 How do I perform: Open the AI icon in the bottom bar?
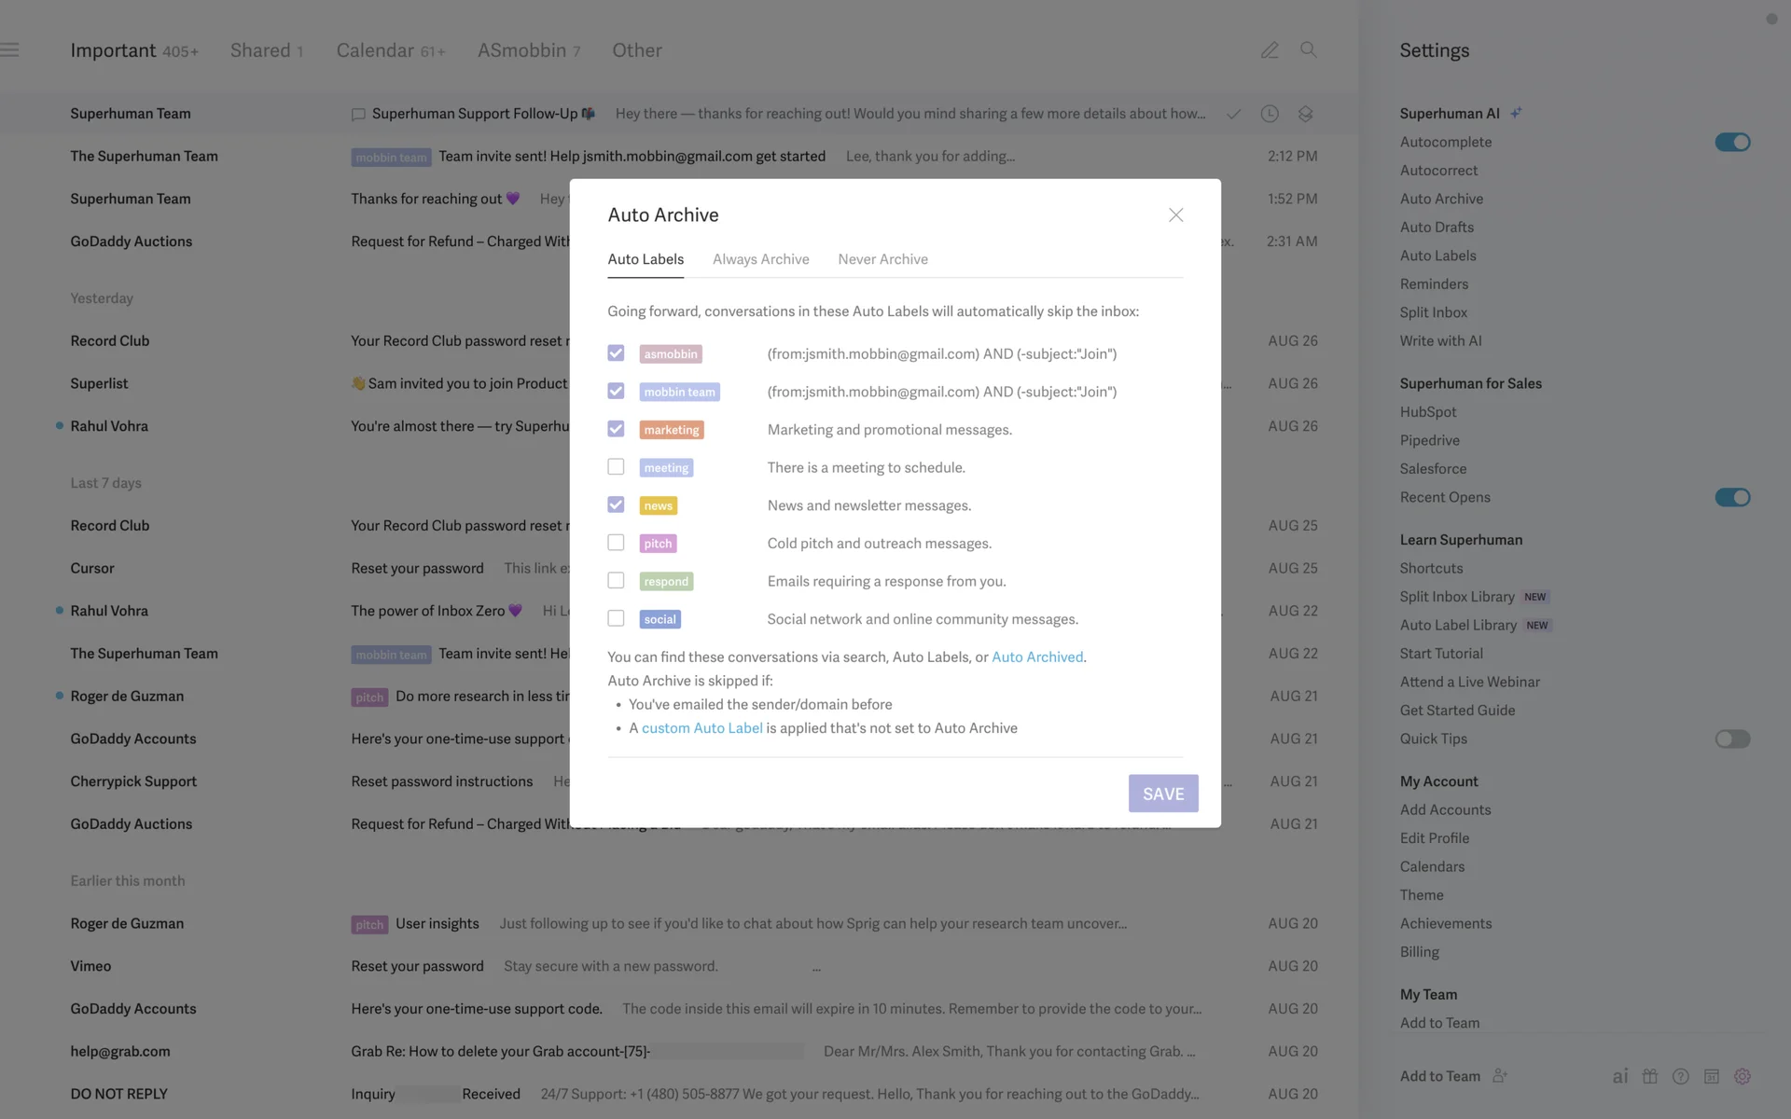pyautogui.click(x=1620, y=1076)
